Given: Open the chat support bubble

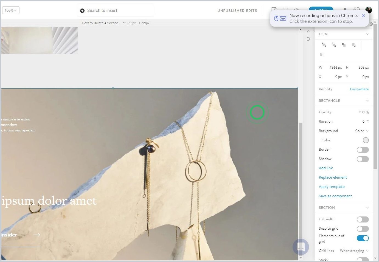Looking at the screenshot, I should 301,247.
